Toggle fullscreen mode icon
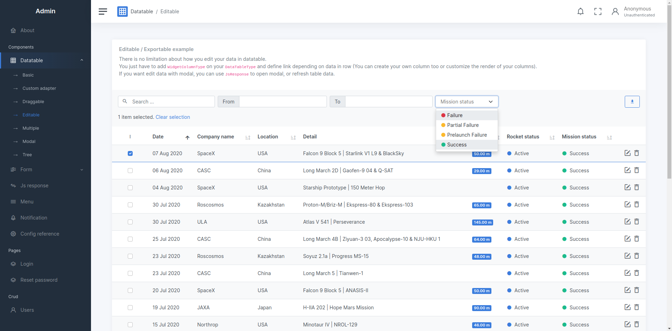The width and height of the screenshot is (672, 331). tap(598, 12)
